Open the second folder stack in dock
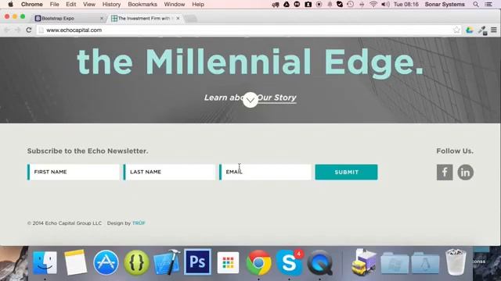Screen dimensions: 501x281 425,262
